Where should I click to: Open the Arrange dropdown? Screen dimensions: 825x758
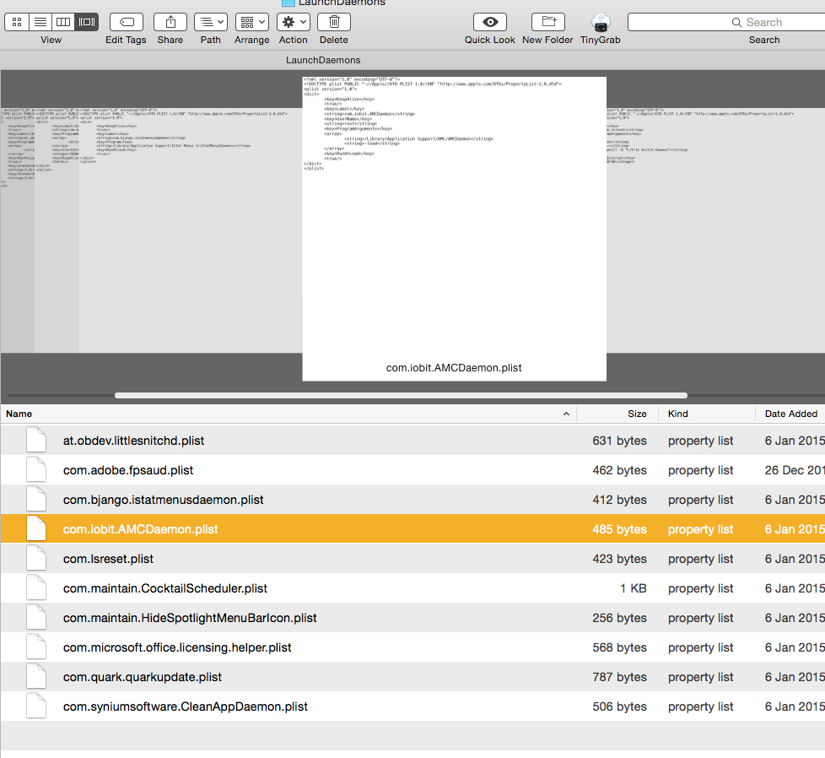pyautogui.click(x=252, y=22)
